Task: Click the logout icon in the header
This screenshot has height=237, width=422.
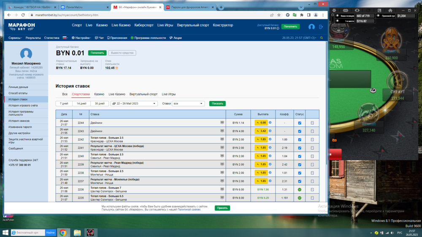Action: point(321,27)
